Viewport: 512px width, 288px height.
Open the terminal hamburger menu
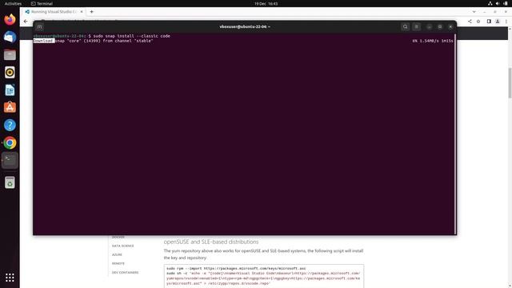click(416, 26)
